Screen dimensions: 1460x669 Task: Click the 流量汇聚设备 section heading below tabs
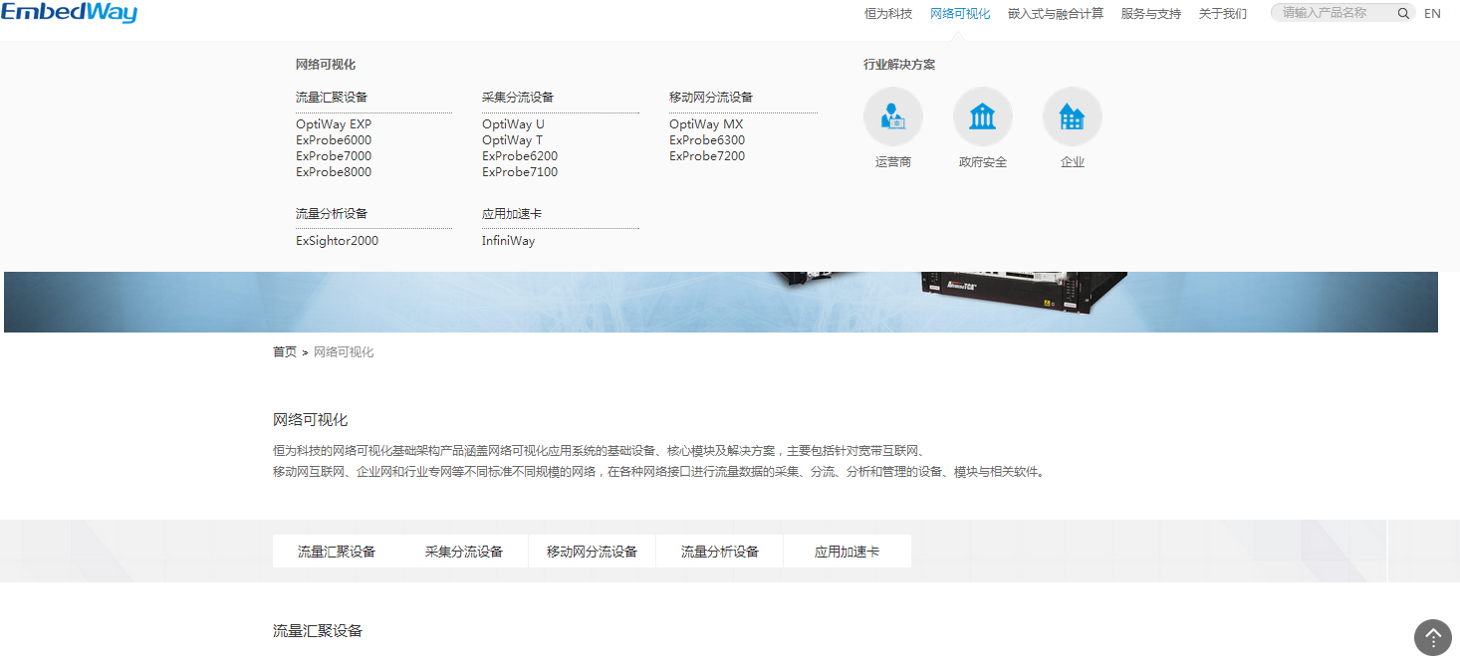(318, 631)
